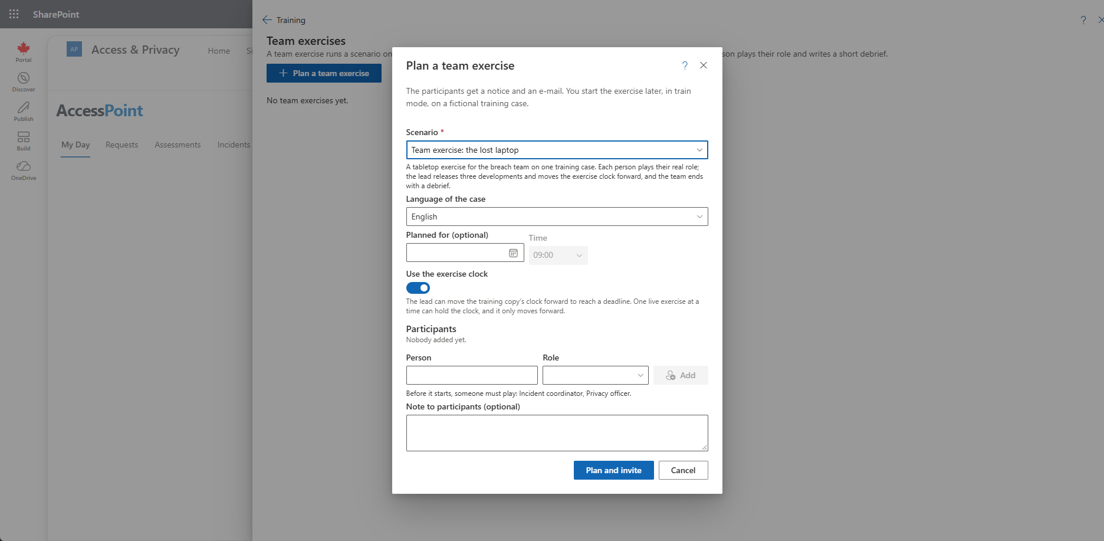The height and width of the screenshot is (541, 1104).
Task: Open help in the dialog header
Action: click(685, 65)
